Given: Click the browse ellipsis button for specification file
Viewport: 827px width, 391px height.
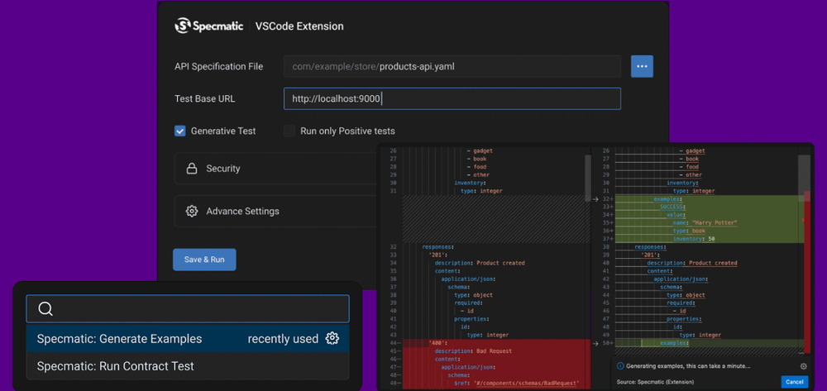Looking at the screenshot, I should coord(642,66).
